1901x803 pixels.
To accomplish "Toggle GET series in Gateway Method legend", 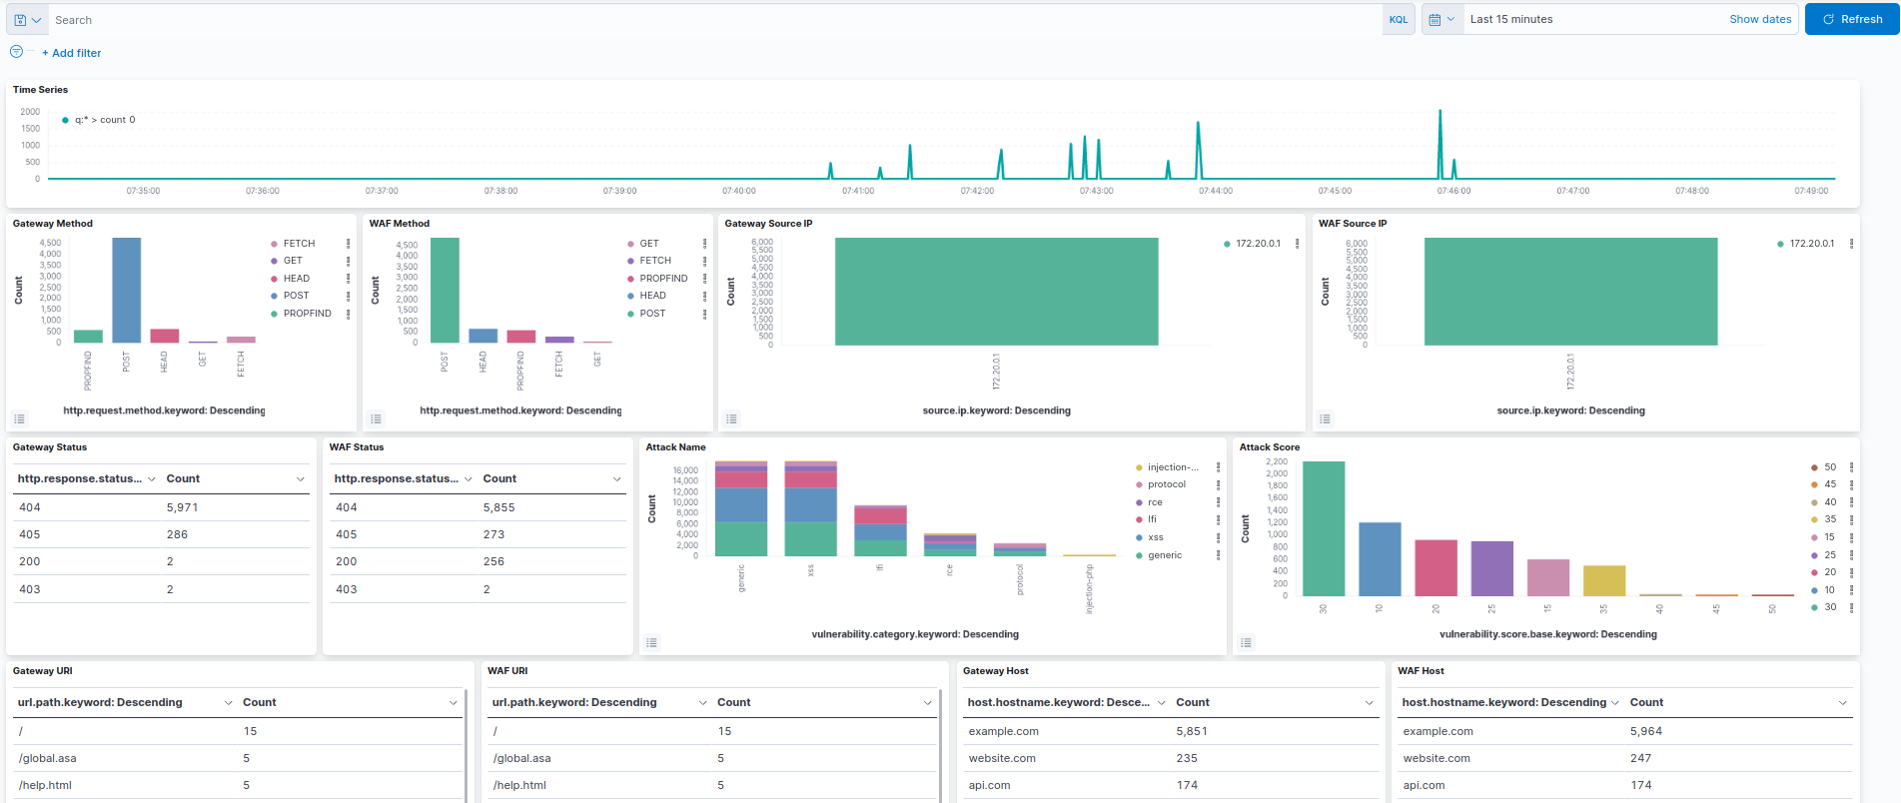I will pyautogui.click(x=293, y=261).
